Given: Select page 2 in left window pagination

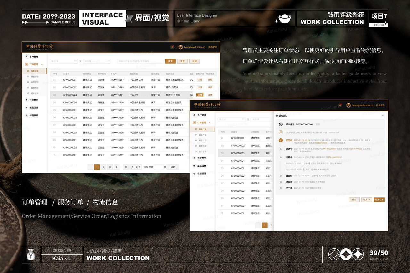Looking at the screenshot, I should [x=103, y=167].
